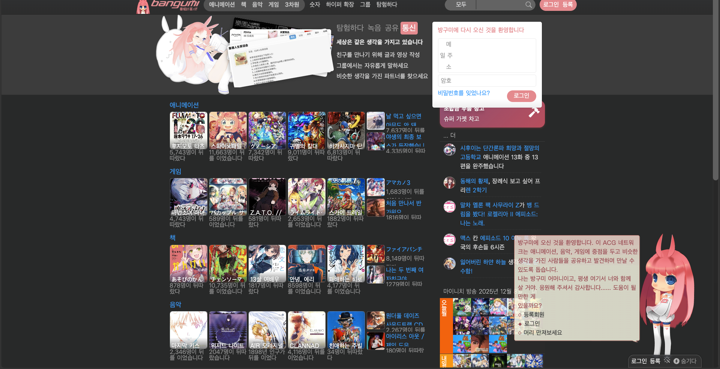
Task: Click the lightning 숨기다 hide icon
Action: point(676,361)
